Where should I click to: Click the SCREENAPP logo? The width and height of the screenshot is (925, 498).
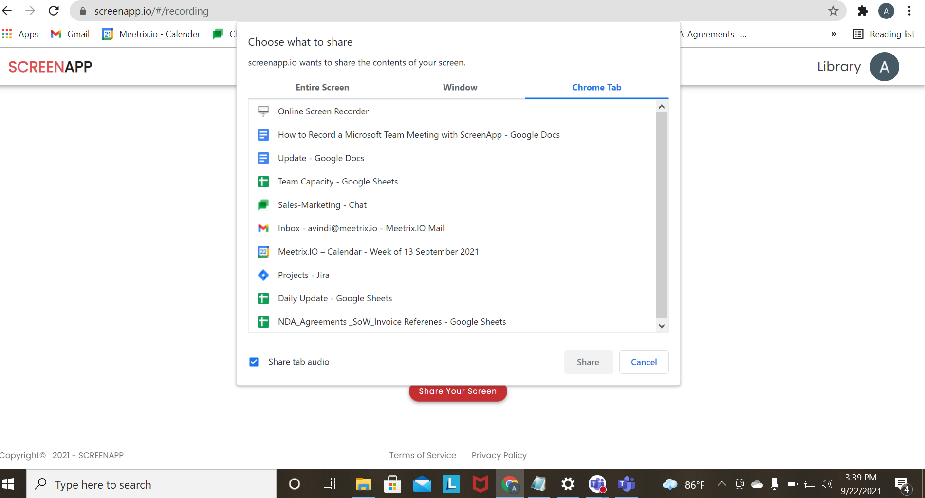point(50,67)
